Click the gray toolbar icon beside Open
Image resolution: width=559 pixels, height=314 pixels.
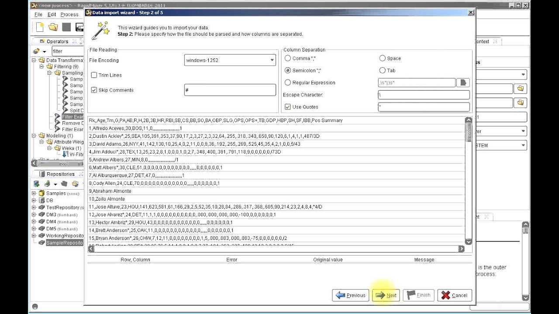66,27
